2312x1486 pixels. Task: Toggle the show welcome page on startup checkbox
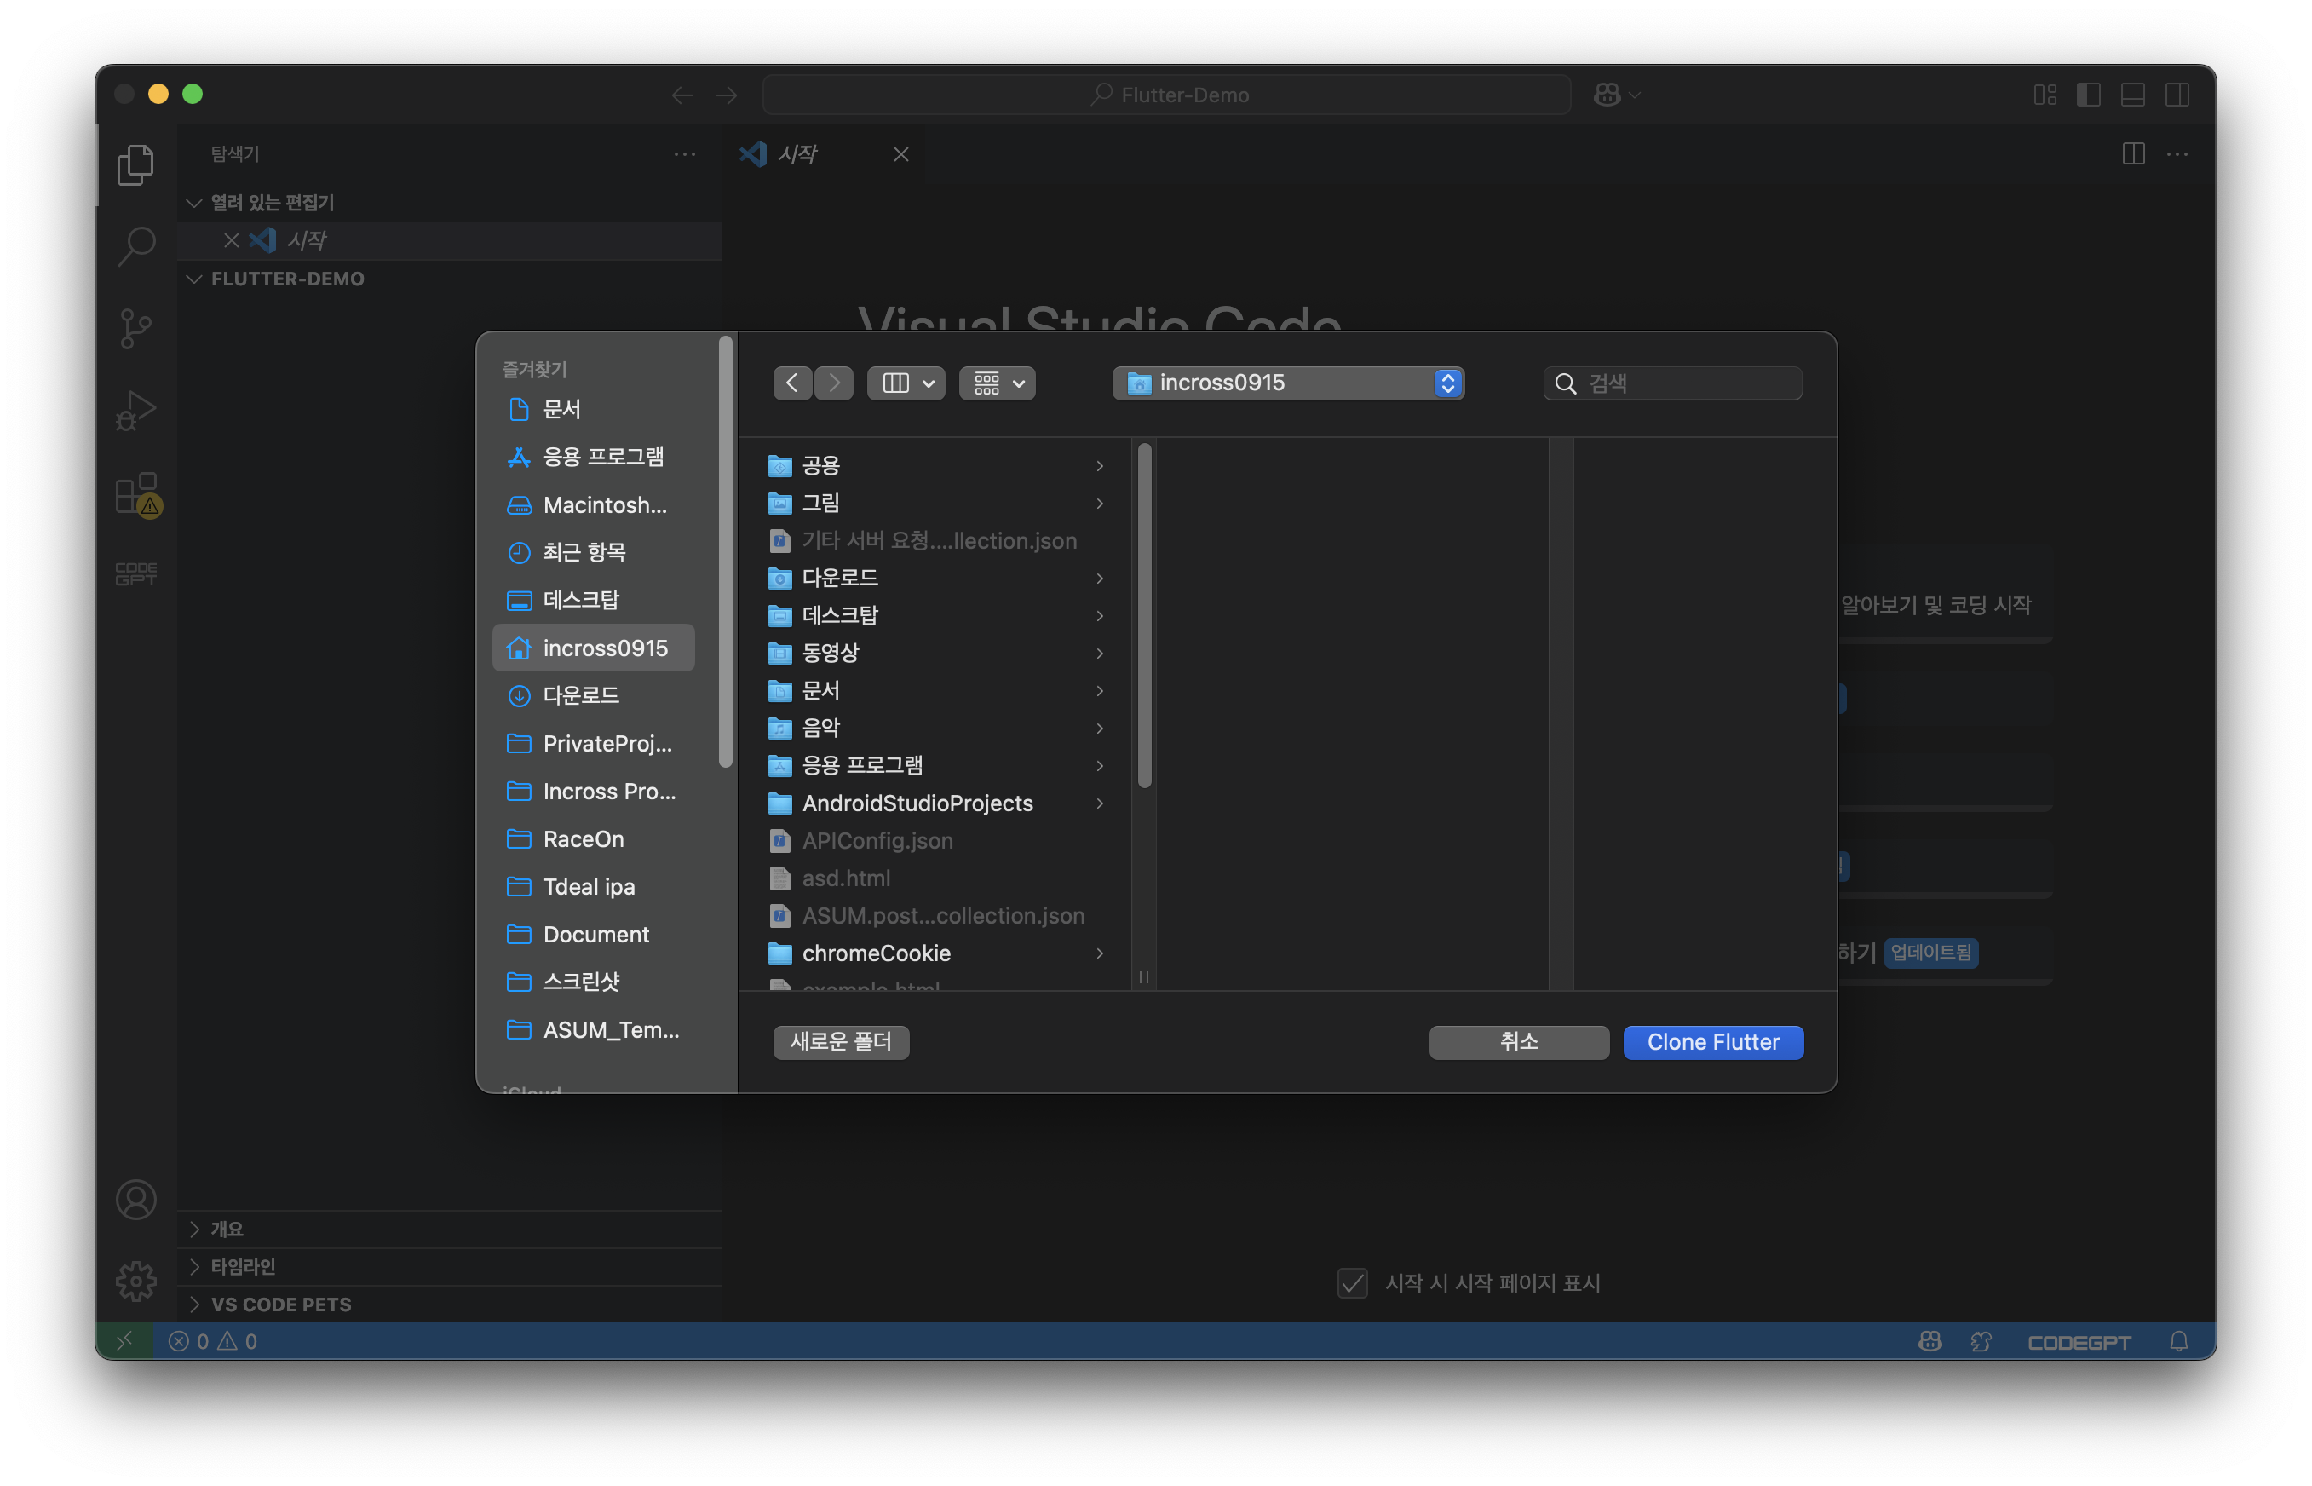(1352, 1282)
